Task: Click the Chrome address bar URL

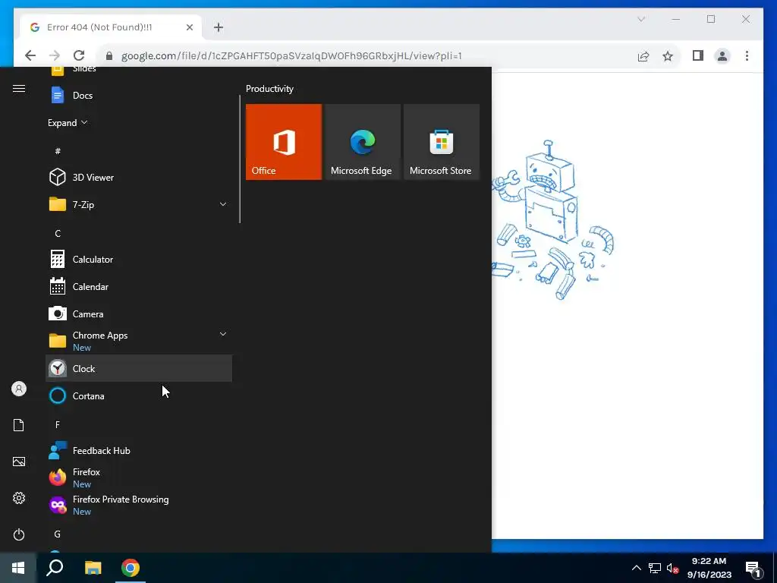Action: pos(291,56)
